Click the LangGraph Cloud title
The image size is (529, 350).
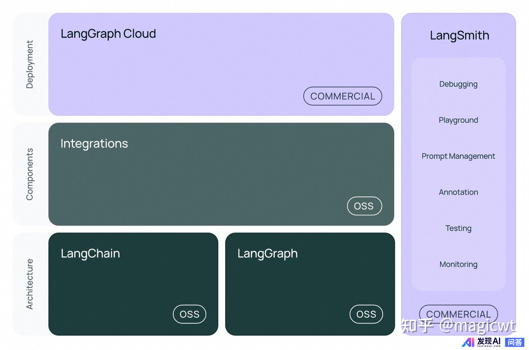point(108,34)
